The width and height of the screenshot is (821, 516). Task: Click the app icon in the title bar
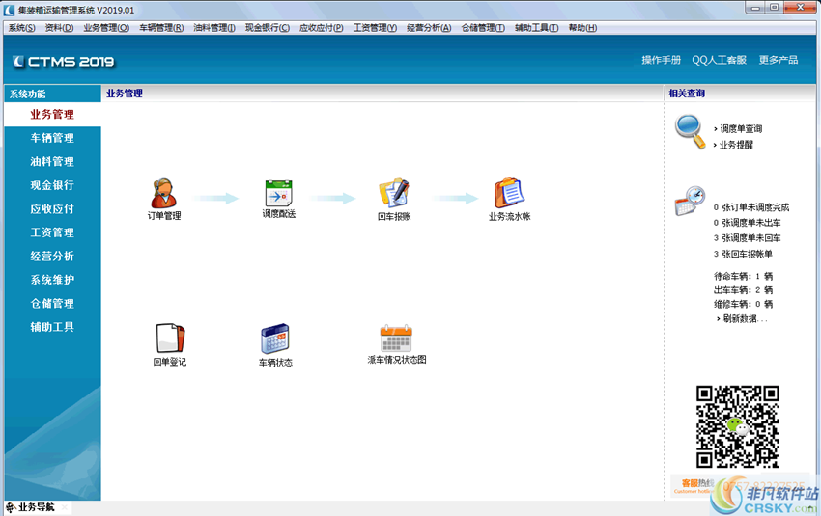click(9, 10)
